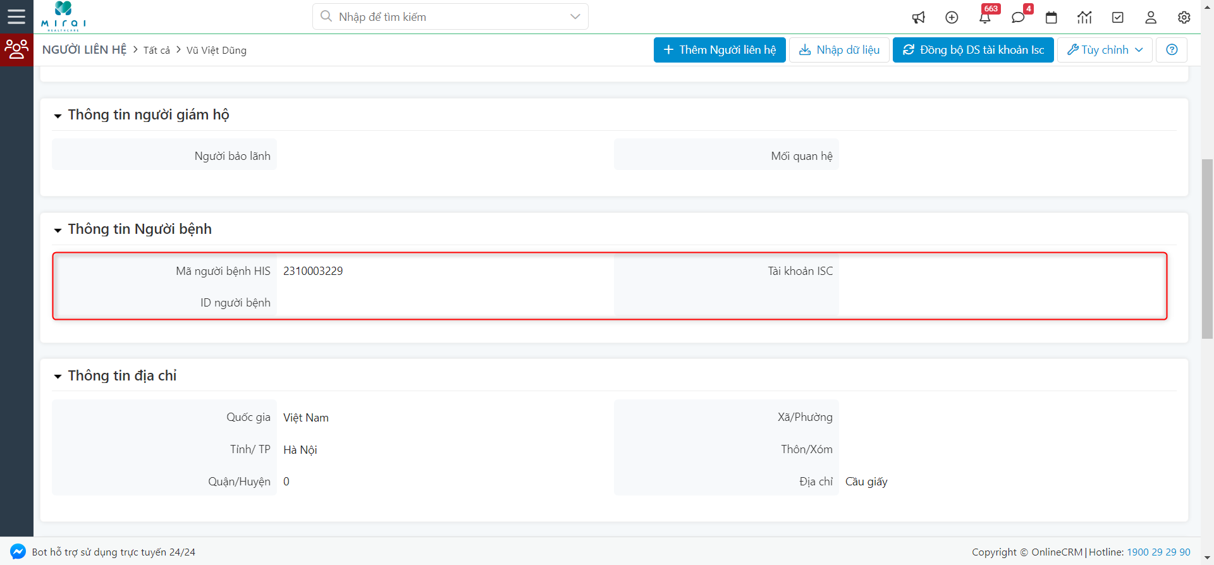1214x565 pixels.
Task: Open the Tùy chỉnh dropdown
Action: tap(1105, 50)
